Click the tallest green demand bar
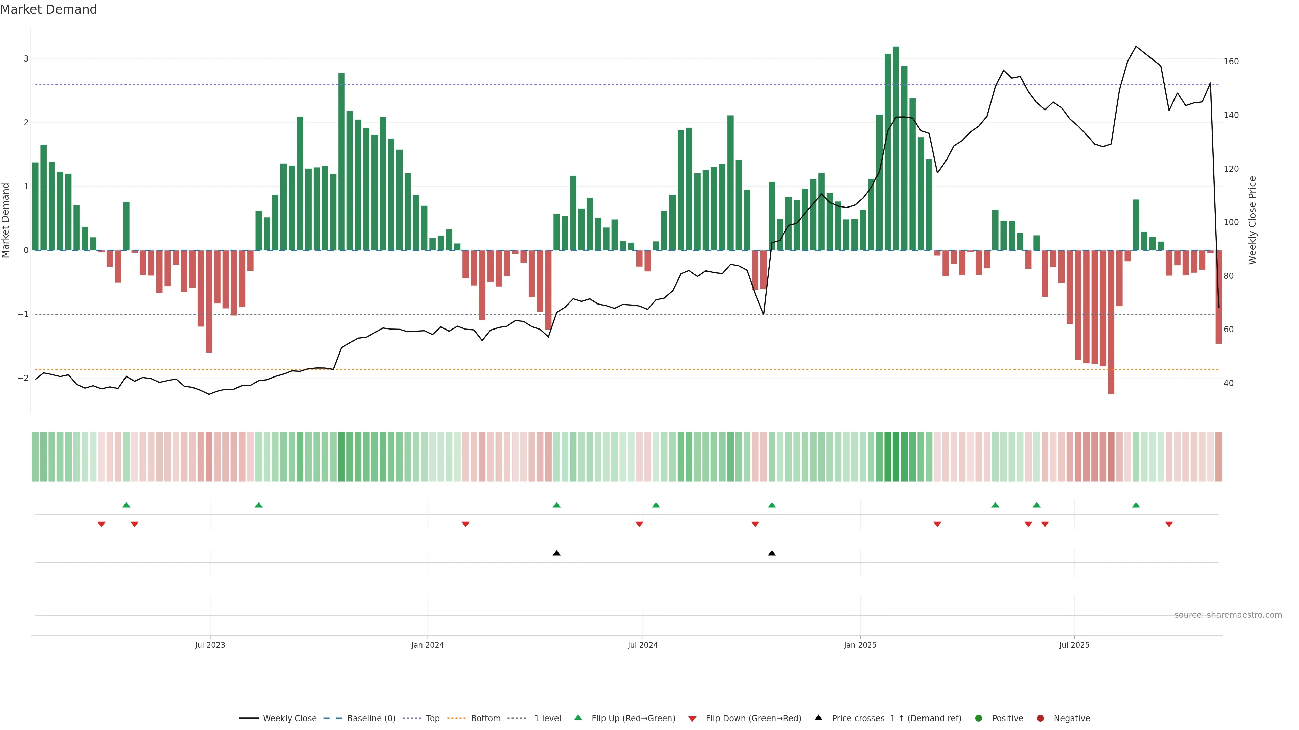Screen dimensions: 1299x730 [896, 149]
